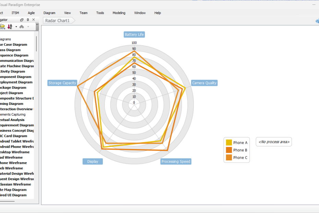Switch to the Radar Chart1 tab
The height and width of the screenshot is (213, 319).
point(58,20)
